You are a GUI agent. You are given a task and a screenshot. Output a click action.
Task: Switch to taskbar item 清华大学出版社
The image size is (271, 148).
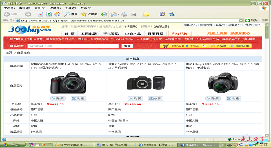[x=73, y=145]
